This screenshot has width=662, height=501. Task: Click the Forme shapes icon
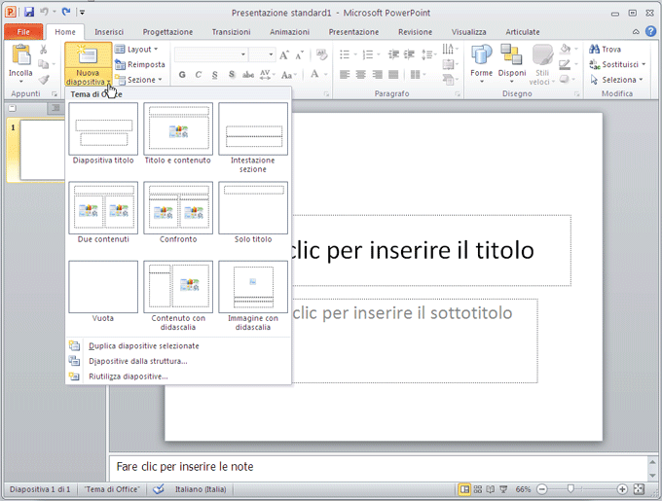[481, 55]
